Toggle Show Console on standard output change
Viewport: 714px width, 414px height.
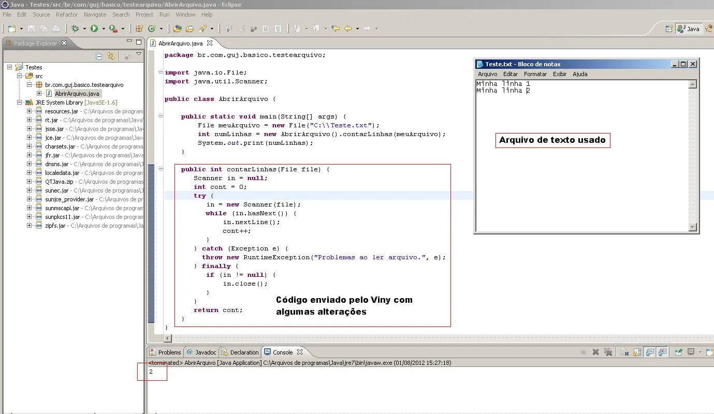click(649, 352)
